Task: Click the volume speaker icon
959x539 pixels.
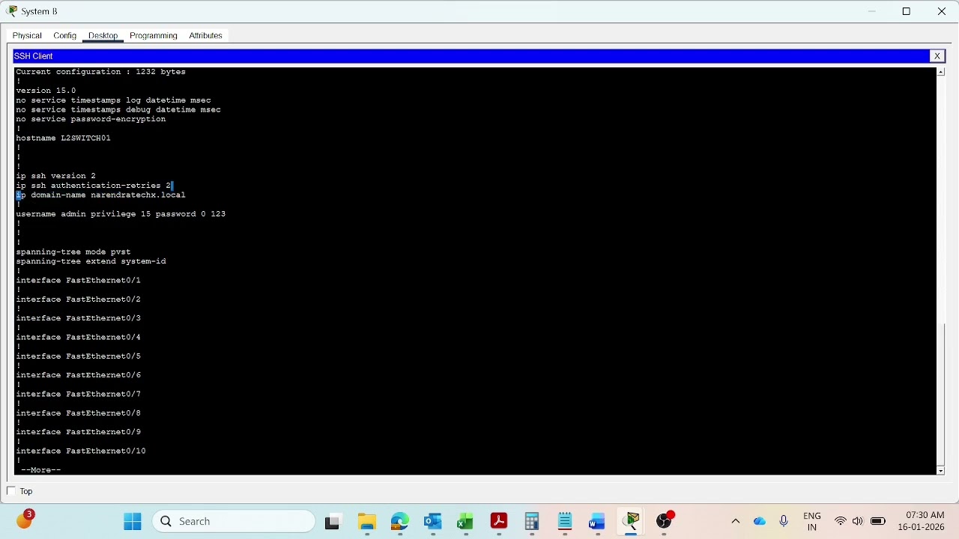Action: click(x=858, y=522)
